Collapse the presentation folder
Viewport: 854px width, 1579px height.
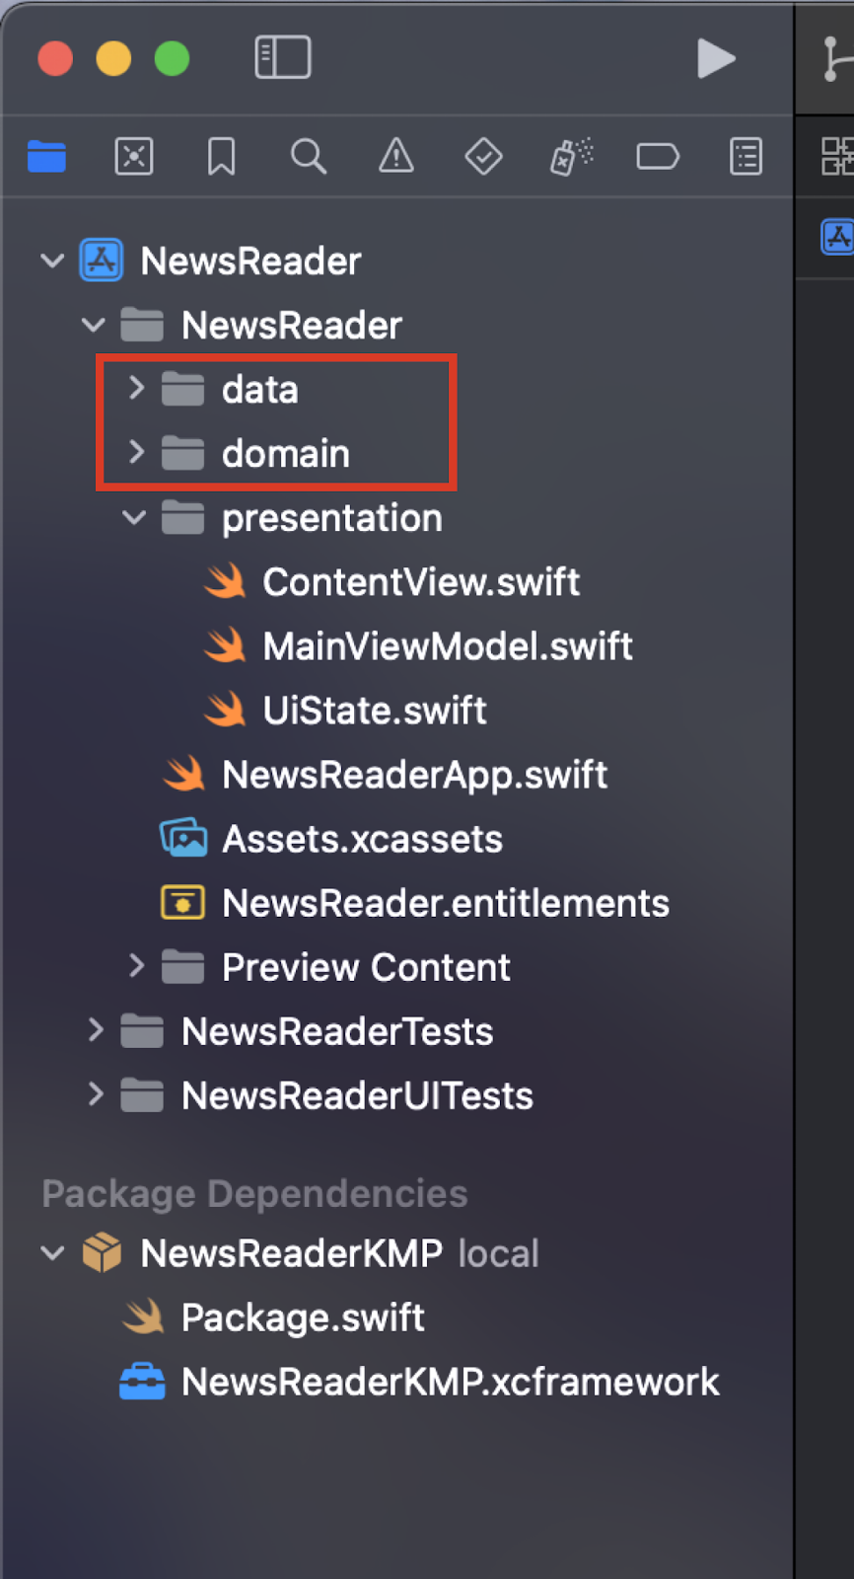(x=134, y=517)
